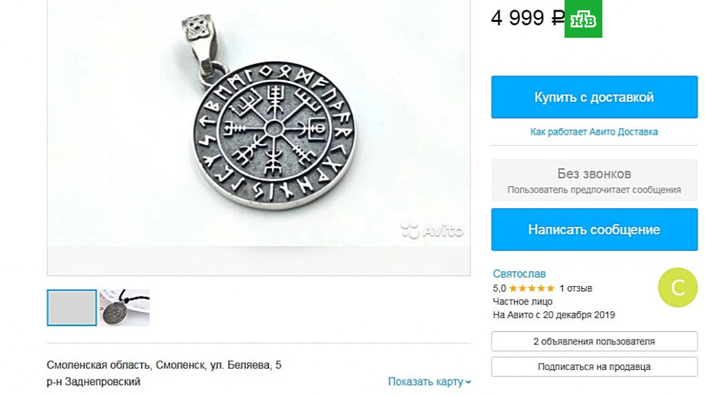Click the "Без звонков" gray button
The width and height of the screenshot is (705, 396).
click(594, 181)
